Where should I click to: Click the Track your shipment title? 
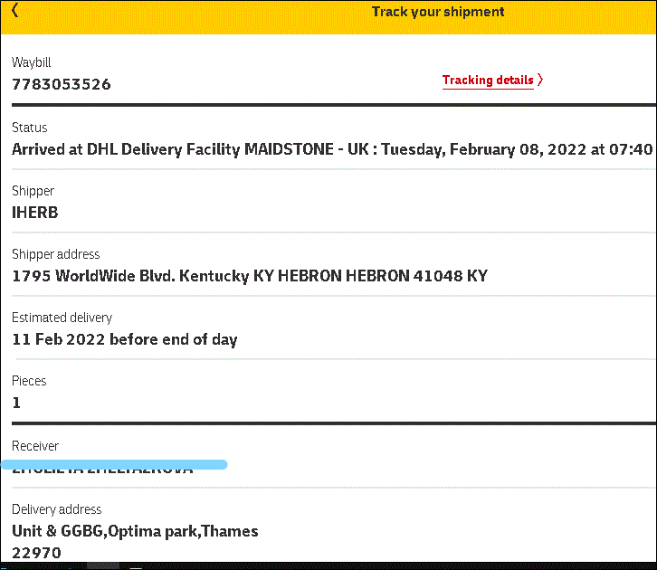438,12
